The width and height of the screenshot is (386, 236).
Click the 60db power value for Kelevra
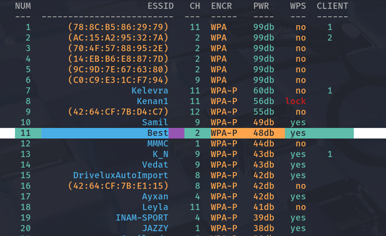tap(264, 91)
